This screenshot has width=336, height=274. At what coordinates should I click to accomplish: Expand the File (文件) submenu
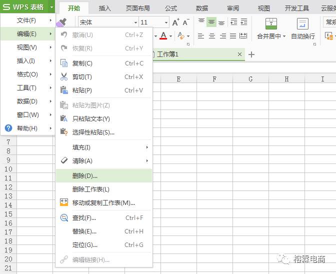coord(28,20)
